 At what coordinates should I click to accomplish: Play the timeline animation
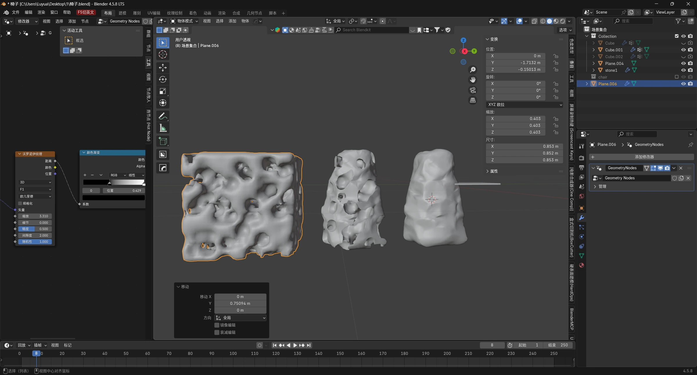click(295, 345)
